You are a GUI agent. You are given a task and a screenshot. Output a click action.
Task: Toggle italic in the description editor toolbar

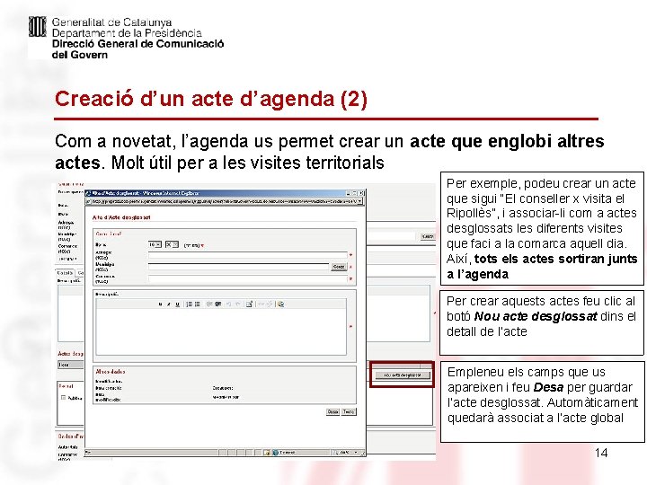point(169,304)
